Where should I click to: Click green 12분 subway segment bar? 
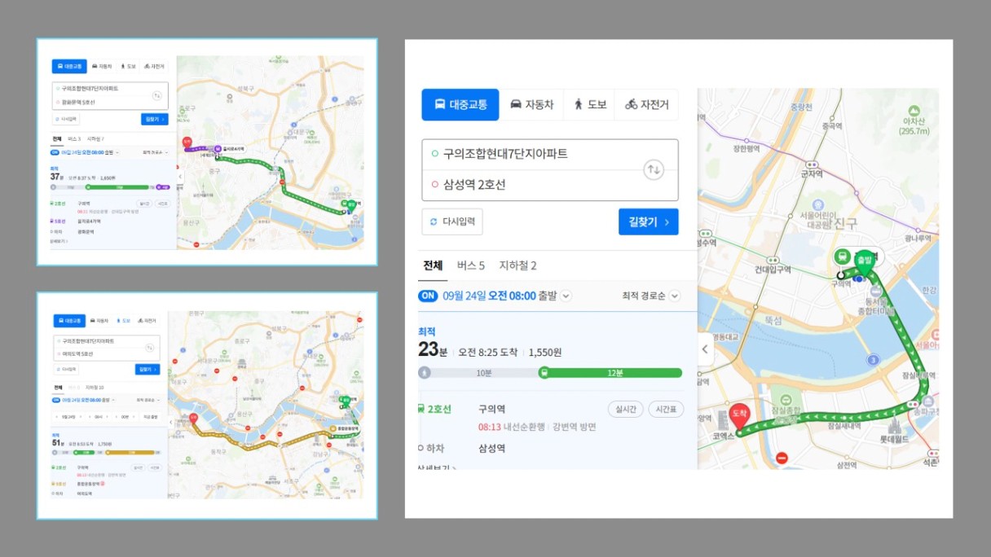610,373
